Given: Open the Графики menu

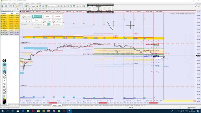Looking at the screenshot, I should tap(20, 3).
